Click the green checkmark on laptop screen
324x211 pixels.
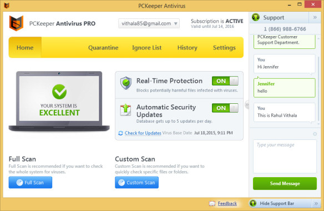point(59,92)
